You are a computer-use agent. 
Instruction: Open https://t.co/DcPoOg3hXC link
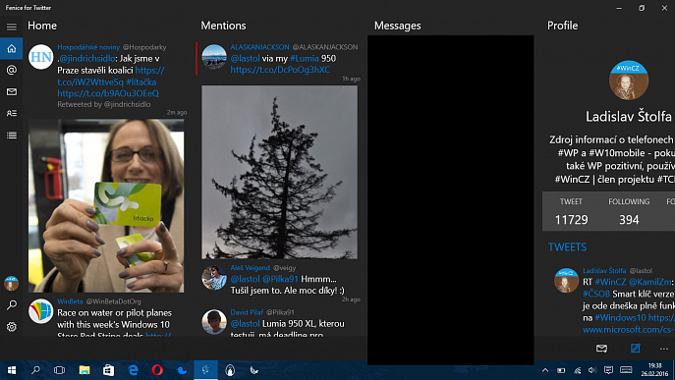point(280,70)
